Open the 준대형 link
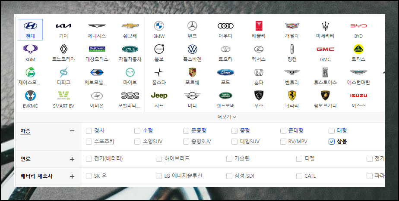Viewport: 399px width, 201px height. coord(296,131)
